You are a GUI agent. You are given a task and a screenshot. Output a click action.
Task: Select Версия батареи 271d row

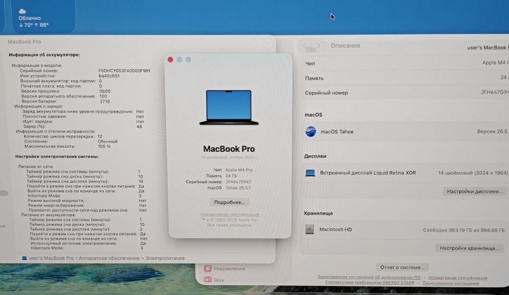coord(66,101)
